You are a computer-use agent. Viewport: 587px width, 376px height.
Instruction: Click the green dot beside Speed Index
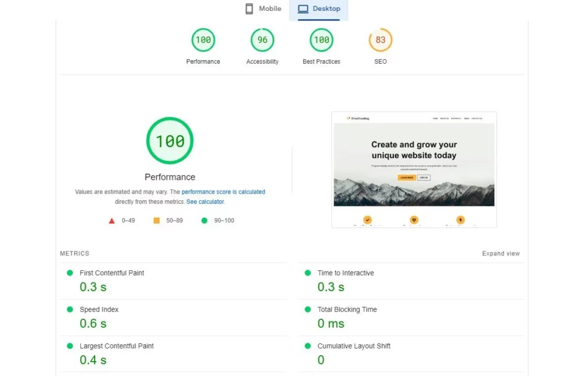[x=71, y=309]
